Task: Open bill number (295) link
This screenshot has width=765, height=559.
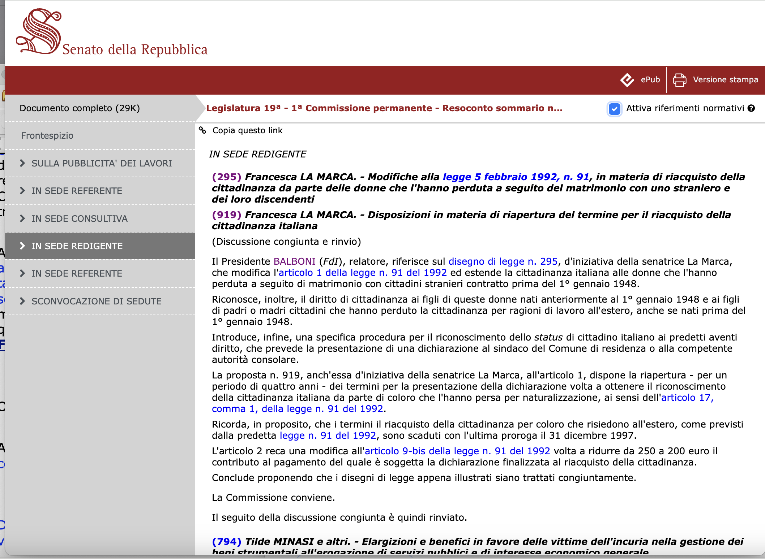Action: [227, 177]
